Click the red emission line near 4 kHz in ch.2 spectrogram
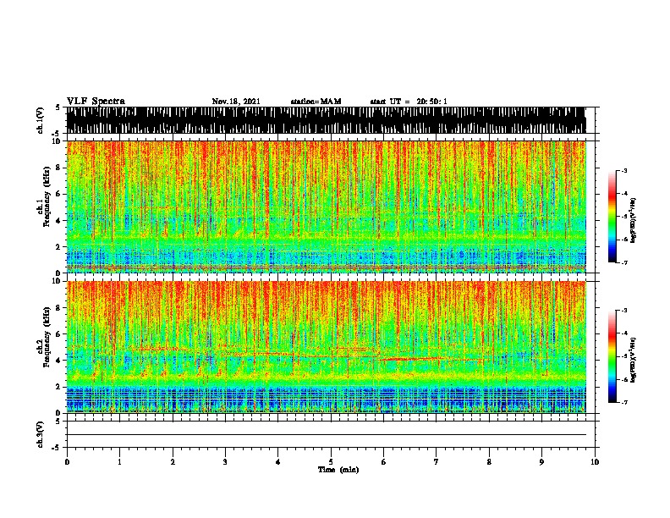 [412, 359]
